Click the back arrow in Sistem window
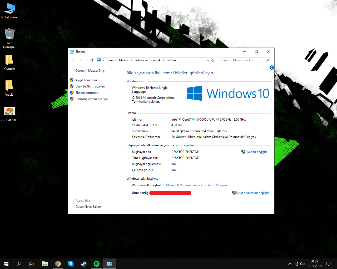337x269 pixels. click(73, 60)
